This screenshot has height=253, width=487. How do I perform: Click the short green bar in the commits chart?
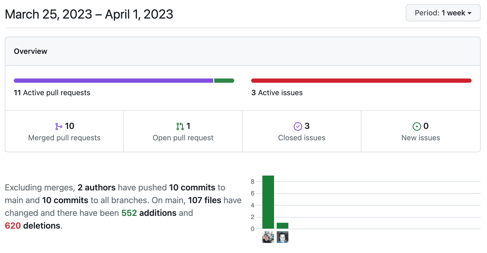pyautogui.click(x=282, y=226)
